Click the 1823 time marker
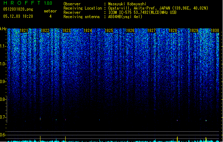The height and width of the screenshot is (142, 223). 66,31
